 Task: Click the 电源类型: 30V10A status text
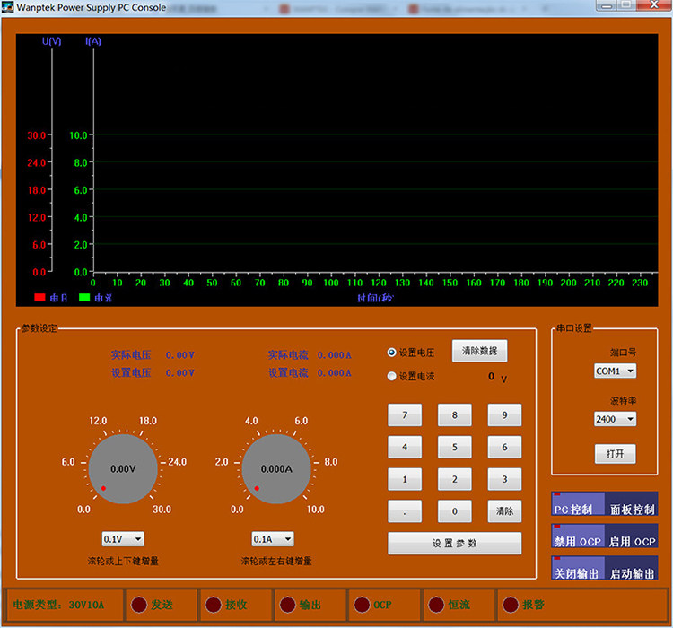click(x=59, y=605)
